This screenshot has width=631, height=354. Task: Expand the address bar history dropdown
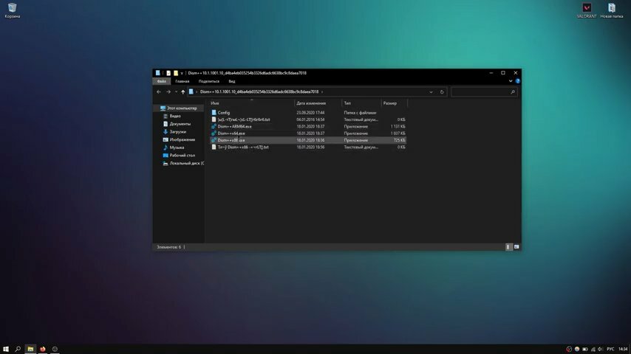pyautogui.click(x=431, y=92)
